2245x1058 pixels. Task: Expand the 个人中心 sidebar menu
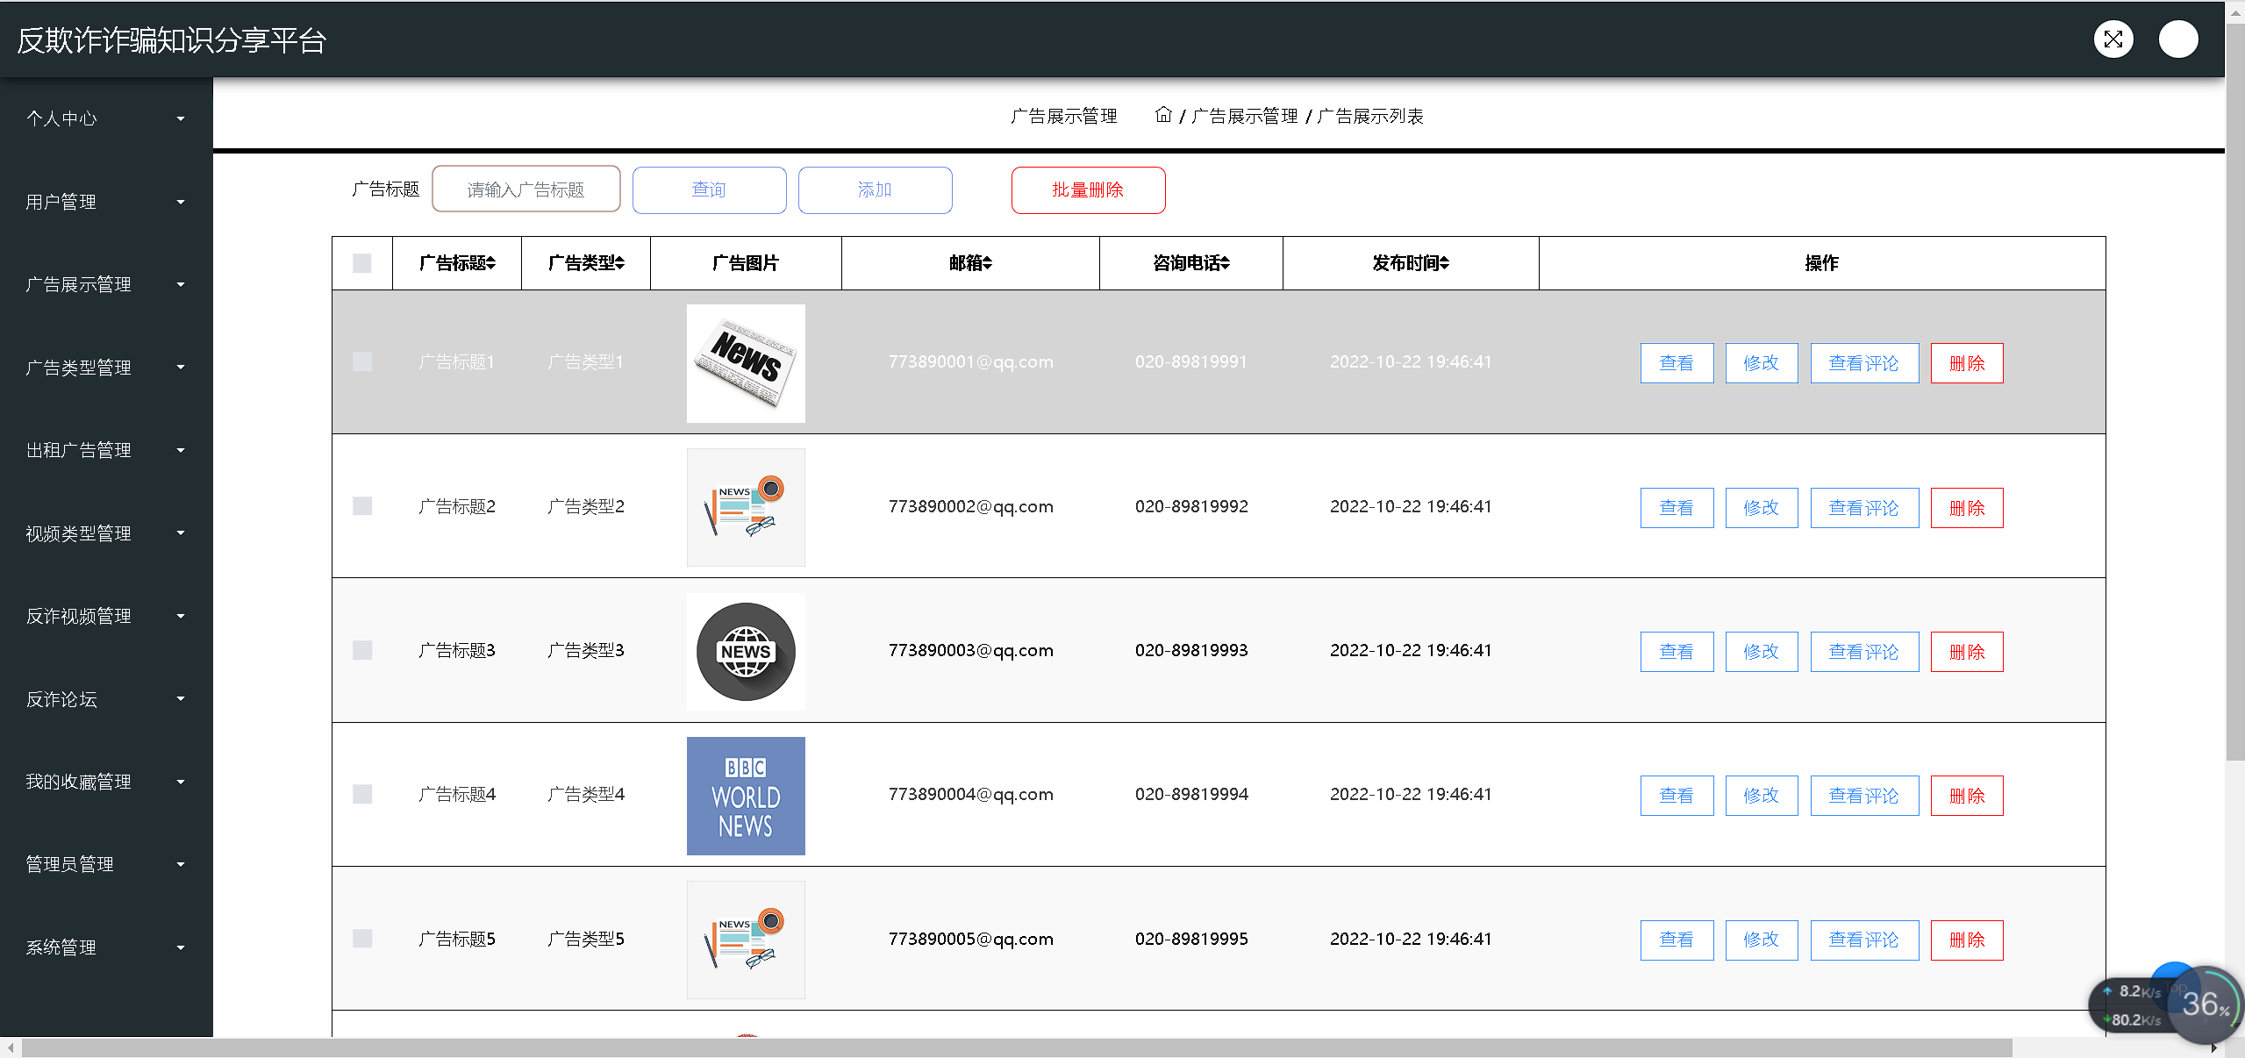pos(106,118)
